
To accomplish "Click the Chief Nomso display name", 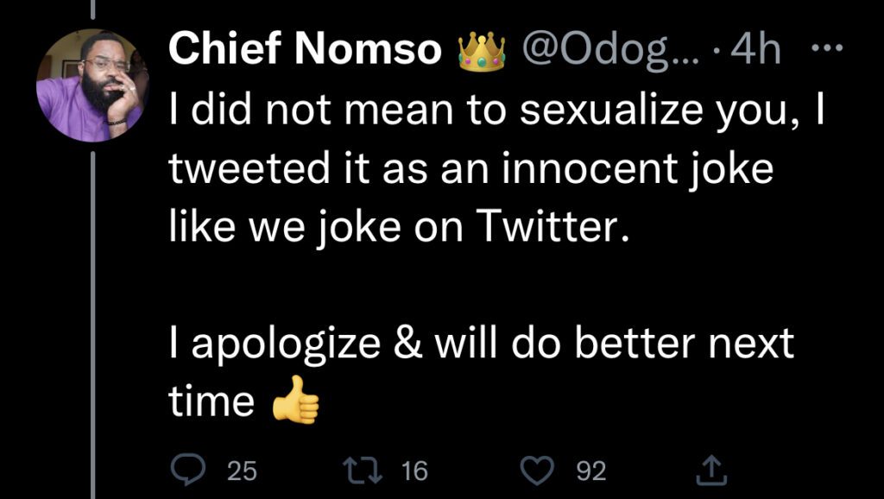I will pos(305,50).
